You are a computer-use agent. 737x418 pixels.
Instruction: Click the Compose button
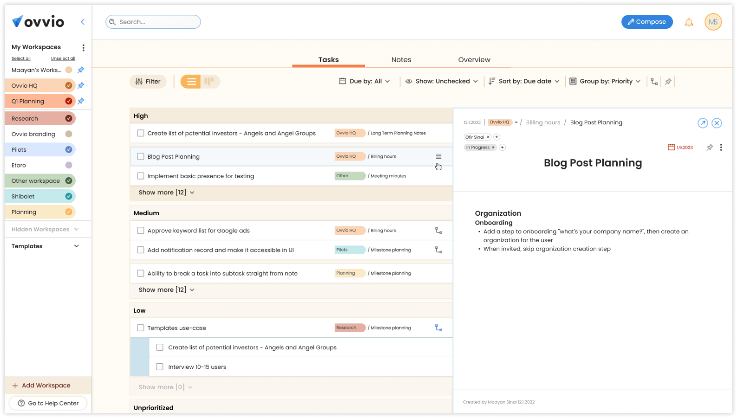647,22
